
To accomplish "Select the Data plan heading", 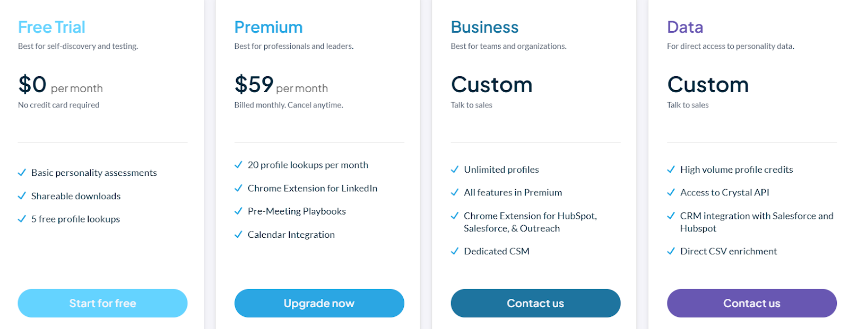I will [685, 26].
